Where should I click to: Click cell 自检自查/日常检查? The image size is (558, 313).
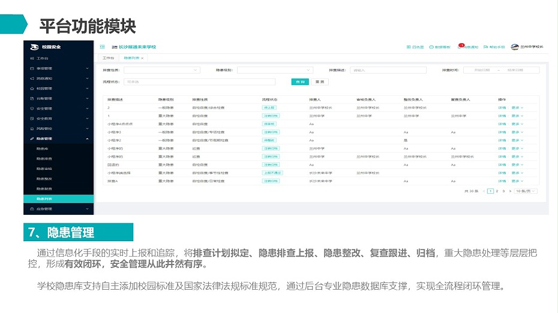209,181
